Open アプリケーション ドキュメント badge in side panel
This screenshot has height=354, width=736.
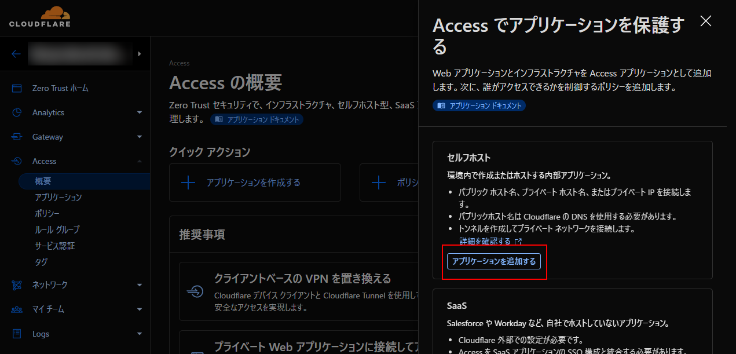(479, 105)
